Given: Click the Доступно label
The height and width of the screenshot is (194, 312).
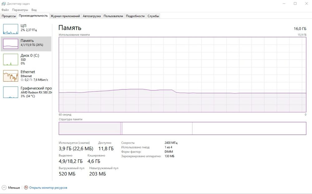Looking at the screenshot, I should coord(105,143).
